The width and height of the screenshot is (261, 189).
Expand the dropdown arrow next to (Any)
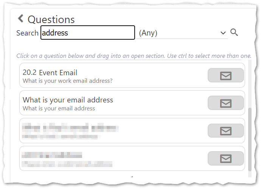pos(223,33)
